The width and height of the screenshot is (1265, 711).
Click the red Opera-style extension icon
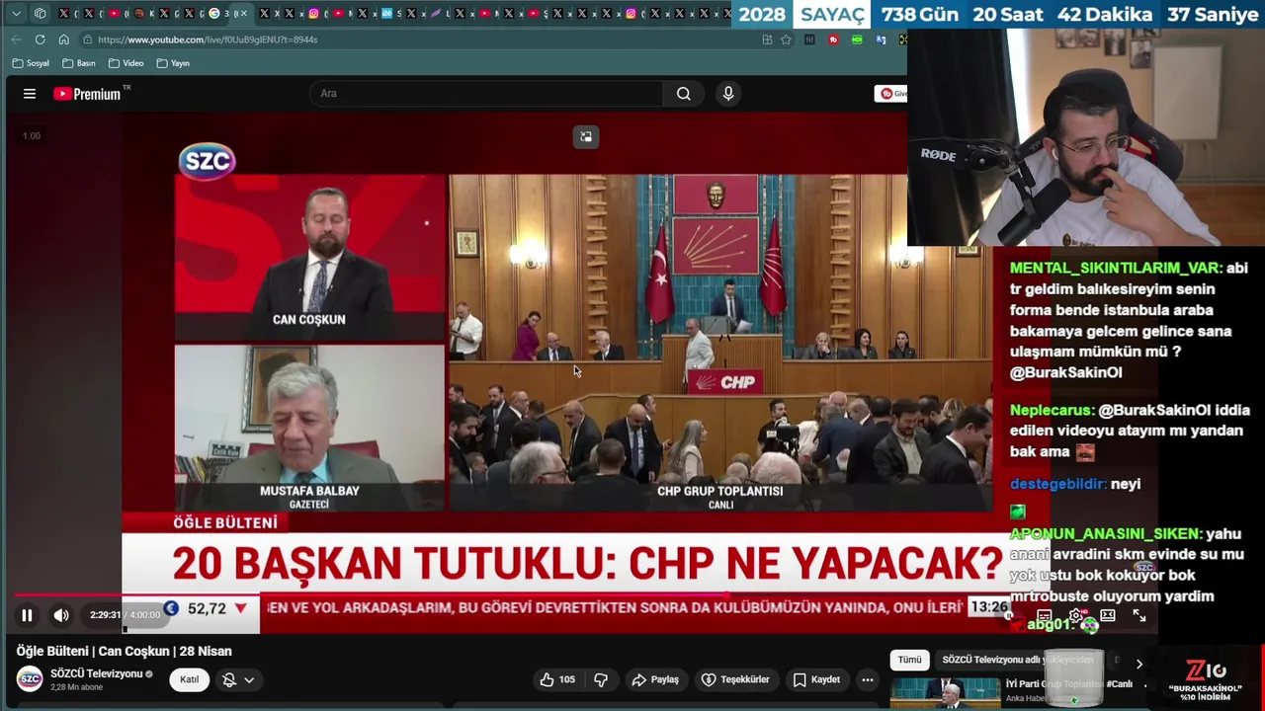coord(833,39)
